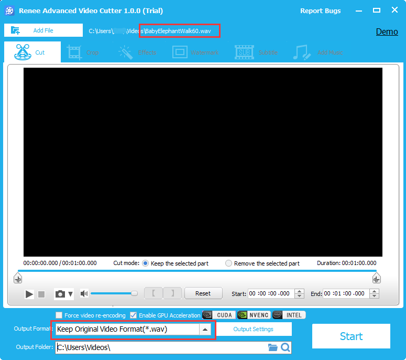Viewport: 406px width, 360px height.
Task: Take a snapshot with the camera icon
Action: coord(60,294)
